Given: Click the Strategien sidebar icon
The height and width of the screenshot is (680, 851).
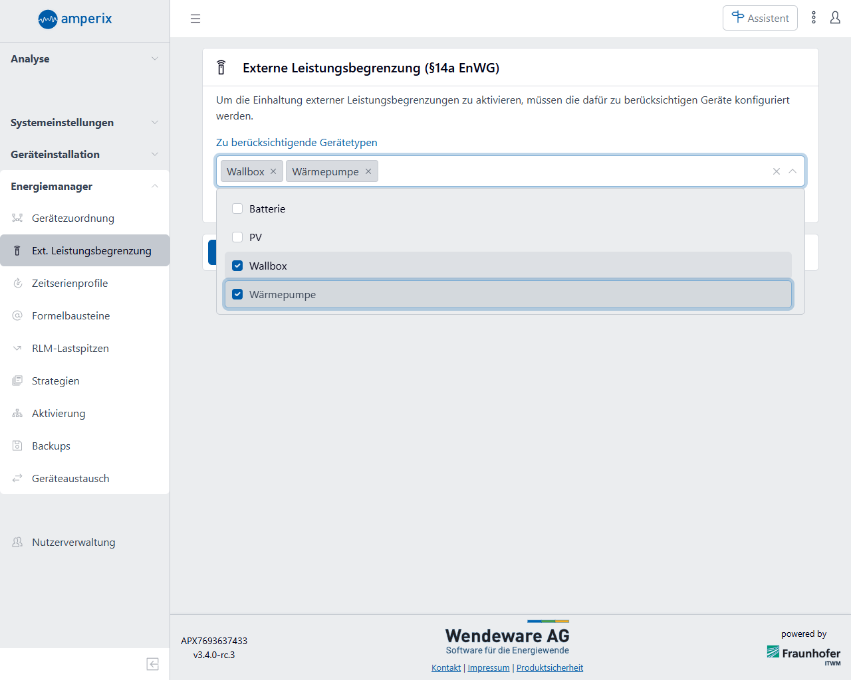Looking at the screenshot, I should click(x=17, y=381).
